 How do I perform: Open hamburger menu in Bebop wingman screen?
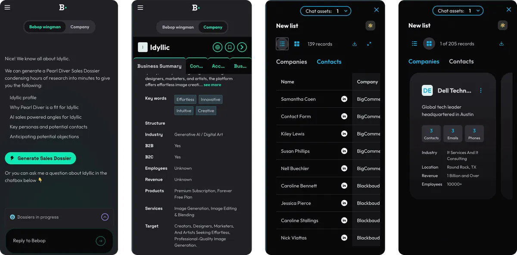pyautogui.click(x=7, y=7)
